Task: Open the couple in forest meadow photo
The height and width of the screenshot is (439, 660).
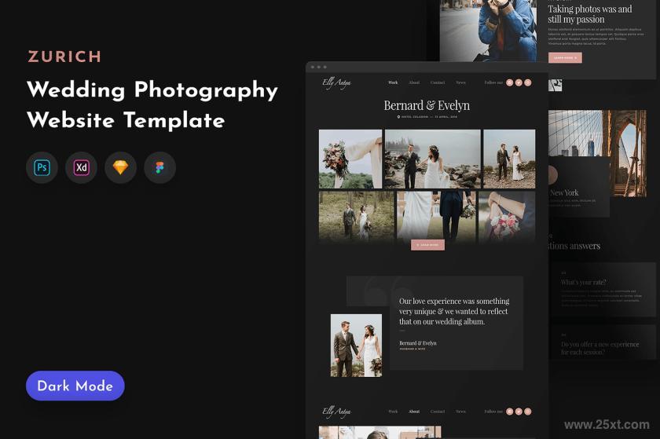Action: tap(357, 218)
